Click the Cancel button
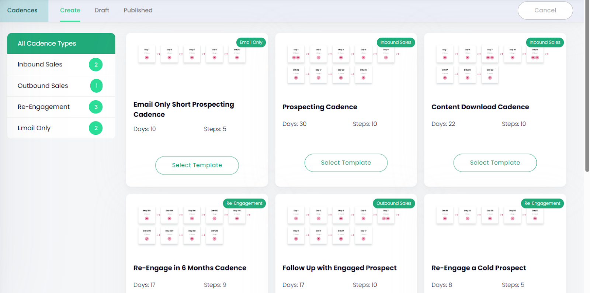 (545, 10)
